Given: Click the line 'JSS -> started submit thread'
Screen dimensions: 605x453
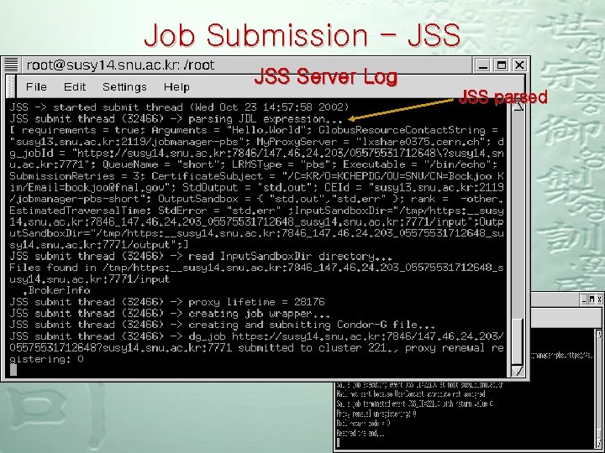Looking at the screenshot, I should click(179, 107).
